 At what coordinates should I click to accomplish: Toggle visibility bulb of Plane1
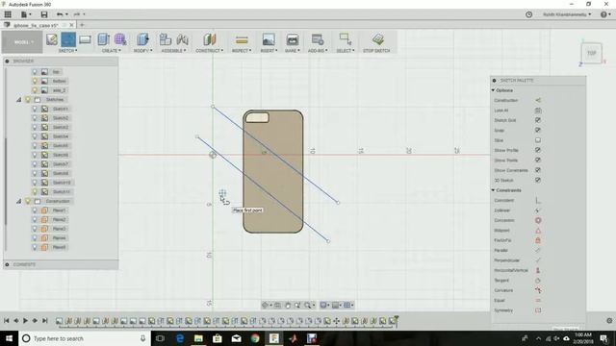click(x=35, y=210)
